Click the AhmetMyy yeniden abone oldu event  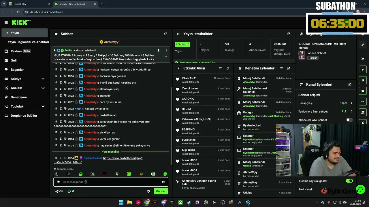[x=204, y=184]
